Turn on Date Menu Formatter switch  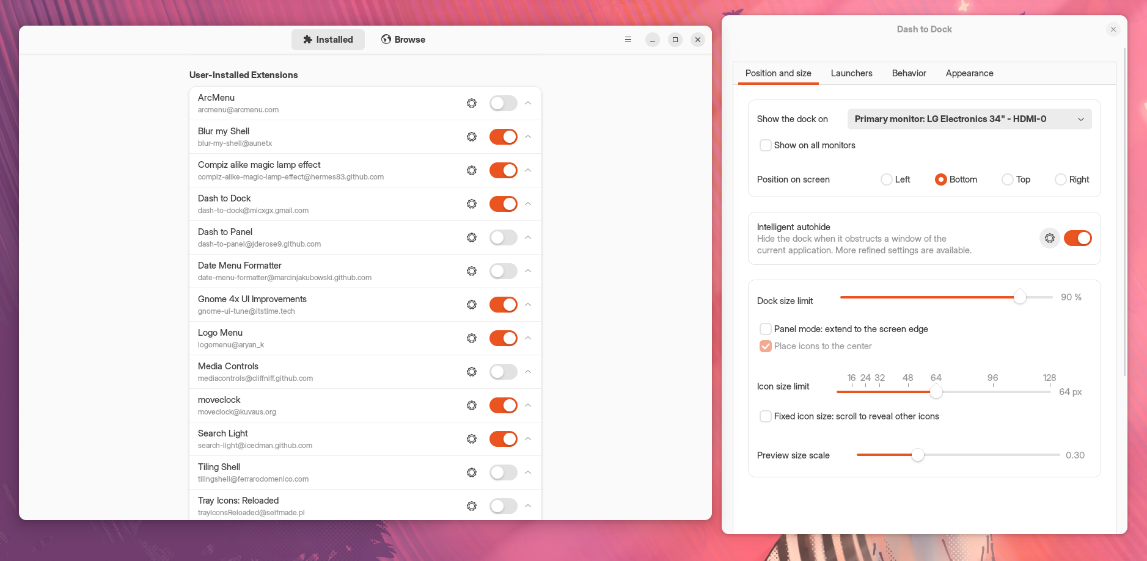[504, 271]
